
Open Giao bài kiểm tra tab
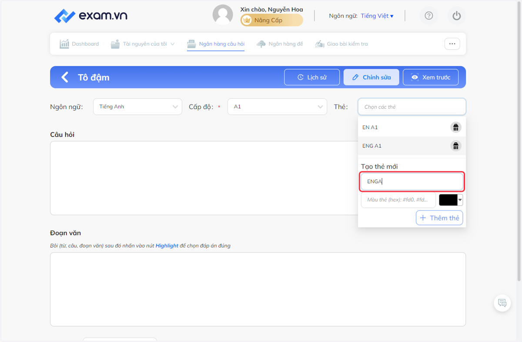[341, 44]
